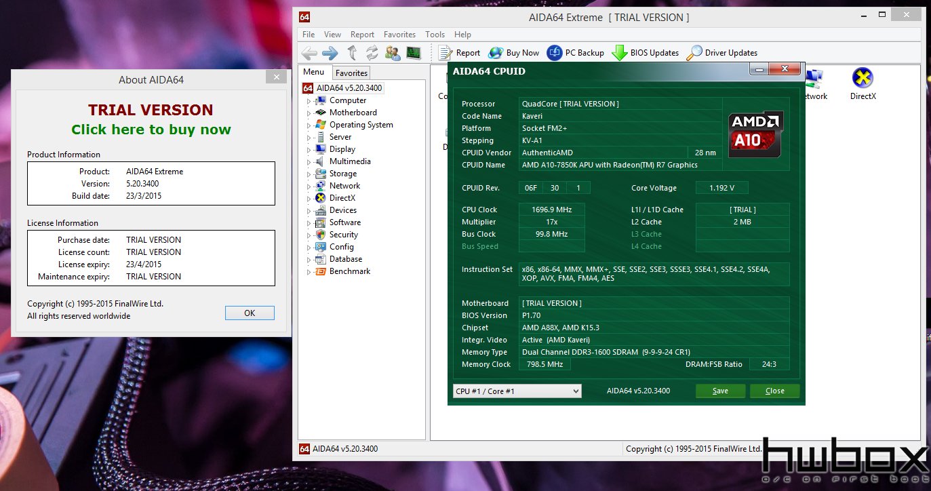Switch to the Favorites tab in the left panel
The image size is (931, 491).
tap(351, 73)
